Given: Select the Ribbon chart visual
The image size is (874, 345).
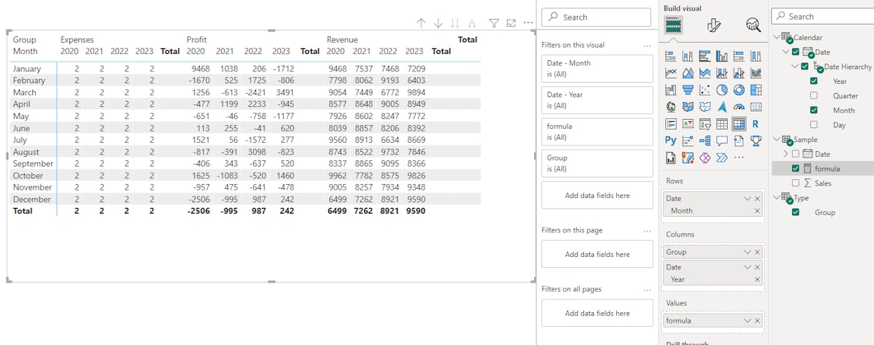Looking at the screenshot, I should pyautogui.click(x=756, y=73).
